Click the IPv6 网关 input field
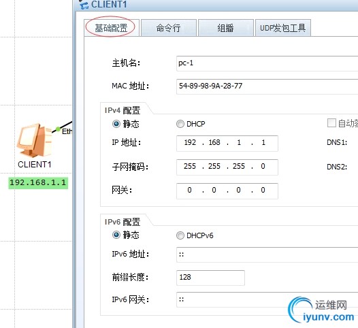This screenshot has height=328, width=358. coord(267,299)
